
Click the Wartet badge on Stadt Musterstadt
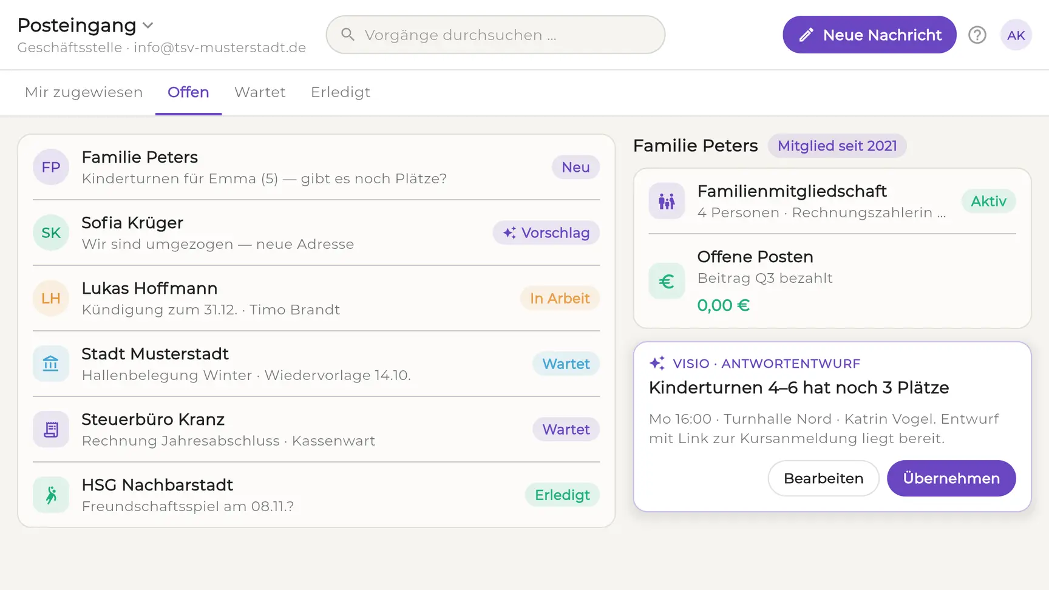pyautogui.click(x=566, y=364)
